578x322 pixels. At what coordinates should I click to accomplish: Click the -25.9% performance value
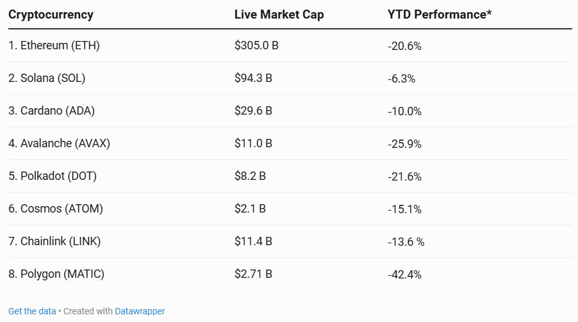pyautogui.click(x=404, y=143)
